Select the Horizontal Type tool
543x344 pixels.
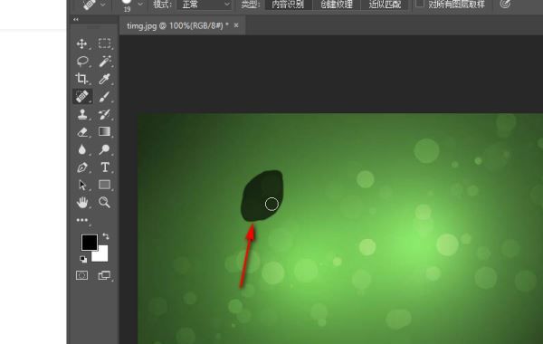[x=105, y=167]
